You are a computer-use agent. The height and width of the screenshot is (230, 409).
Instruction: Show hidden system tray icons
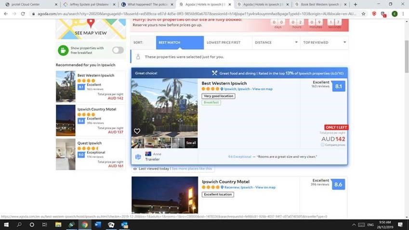[x=354, y=225]
